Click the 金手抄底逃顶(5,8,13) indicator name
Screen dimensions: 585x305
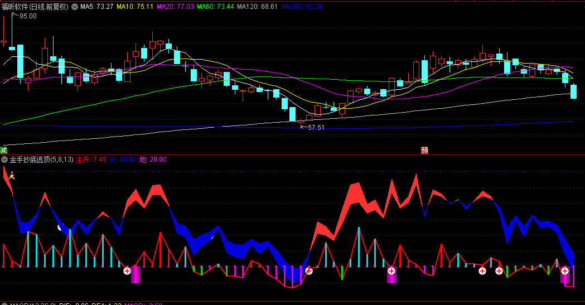41,159
